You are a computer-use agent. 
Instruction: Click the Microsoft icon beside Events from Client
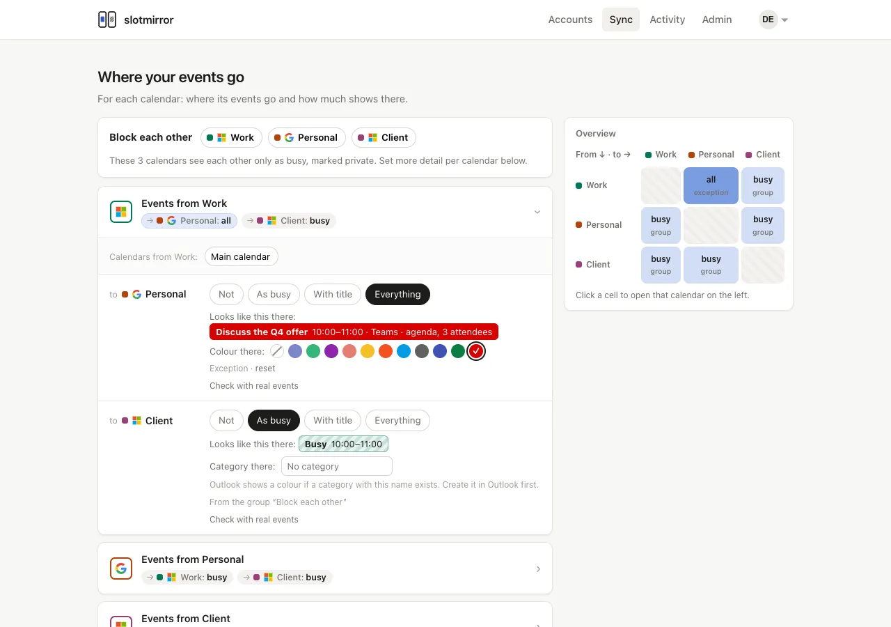[x=121, y=621]
